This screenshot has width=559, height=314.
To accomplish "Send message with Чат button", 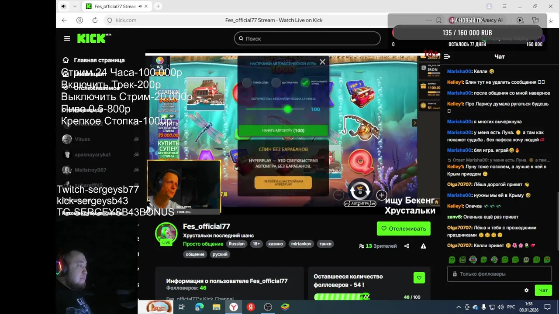I will [x=543, y=290].
